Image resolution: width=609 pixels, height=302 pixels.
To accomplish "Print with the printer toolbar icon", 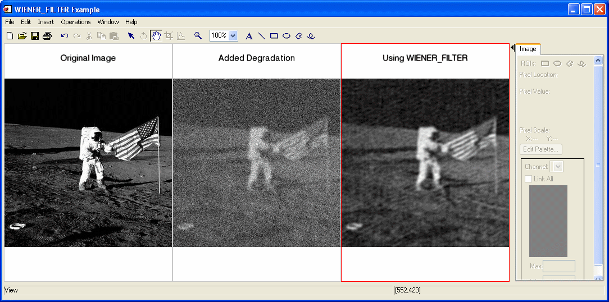I will point(47,36).
